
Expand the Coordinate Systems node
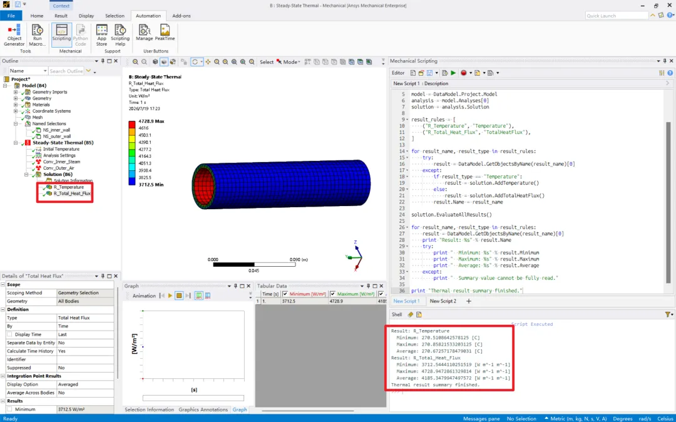pos(16,111)
